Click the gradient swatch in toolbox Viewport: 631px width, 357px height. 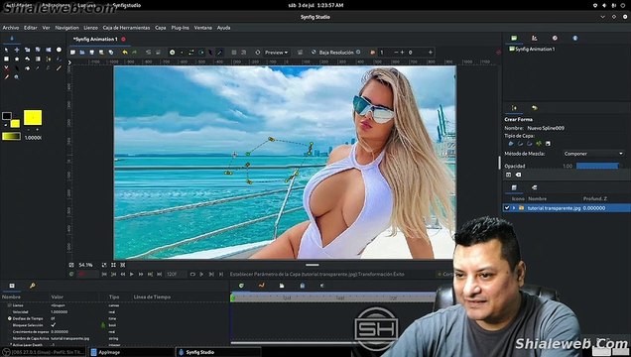point(11,137)
